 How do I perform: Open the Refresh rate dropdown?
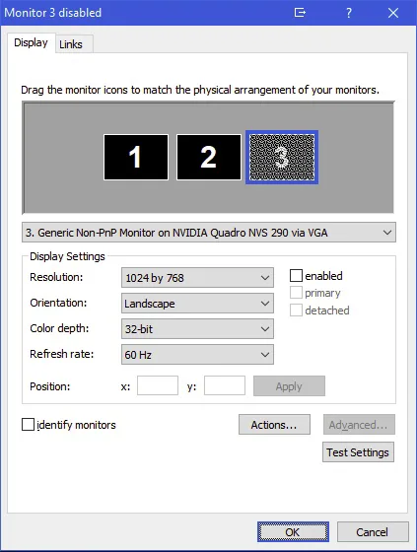pos(197,355)
